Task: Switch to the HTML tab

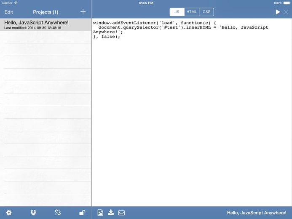Action: (x=192, y=12)
